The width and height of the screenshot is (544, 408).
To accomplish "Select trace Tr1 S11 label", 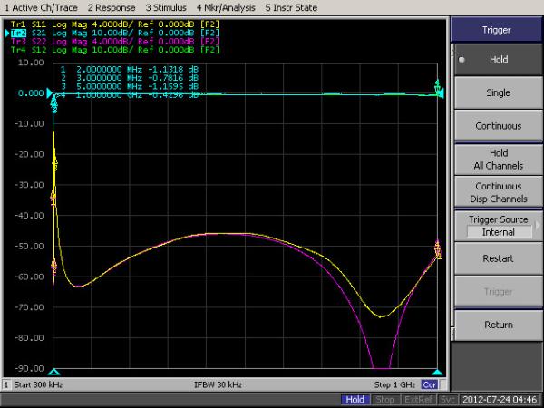I will click(115, 24).
